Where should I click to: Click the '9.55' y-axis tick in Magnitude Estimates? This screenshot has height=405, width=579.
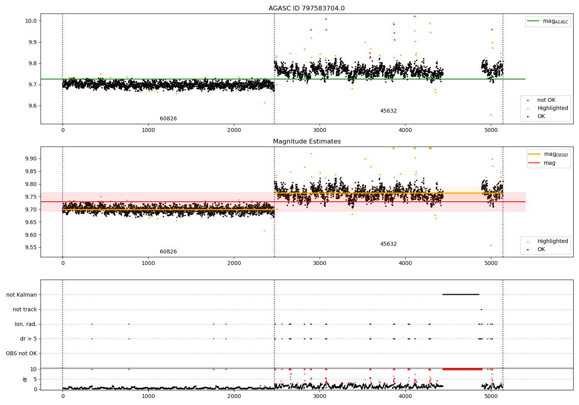31,248
